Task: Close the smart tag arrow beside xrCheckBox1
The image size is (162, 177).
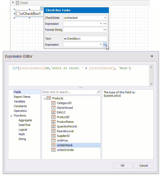Action: (x=42, y=8)
